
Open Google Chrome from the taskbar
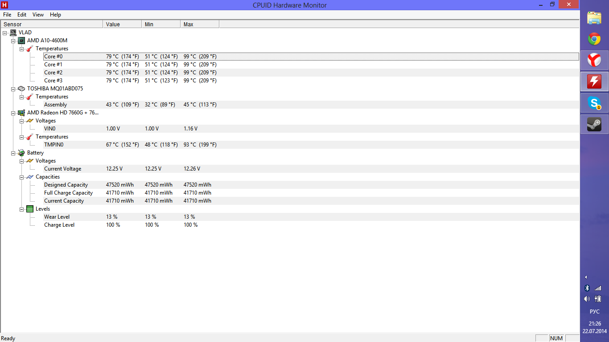tap(594, 39)
